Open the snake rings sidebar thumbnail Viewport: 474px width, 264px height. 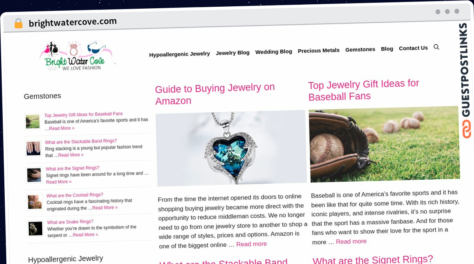[36, 229]
